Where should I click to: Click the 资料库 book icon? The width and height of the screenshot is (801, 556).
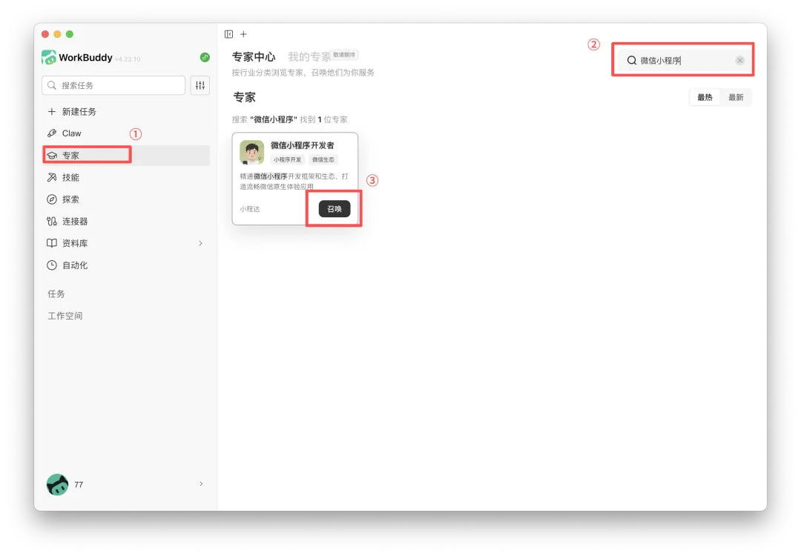[52, 243]
